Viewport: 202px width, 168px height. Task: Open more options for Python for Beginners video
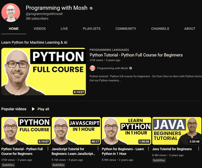tap(148, 149)
